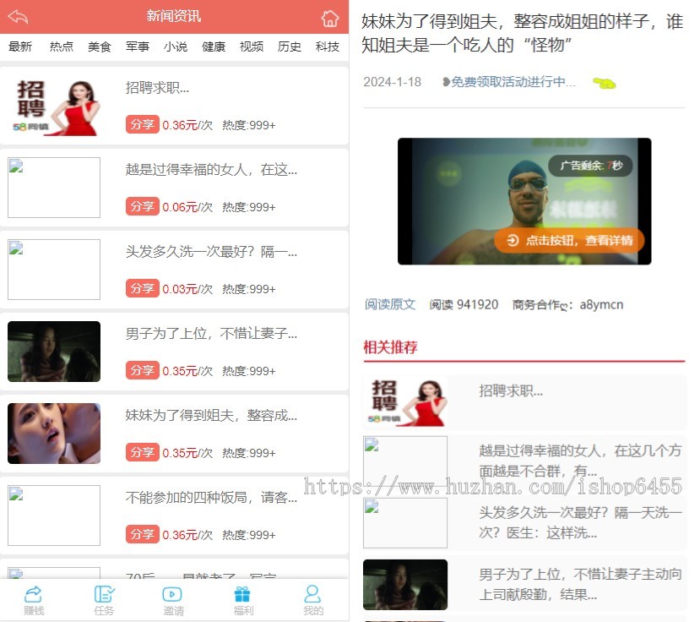Tap the back arrow in the red header

[x=19, y=17]
